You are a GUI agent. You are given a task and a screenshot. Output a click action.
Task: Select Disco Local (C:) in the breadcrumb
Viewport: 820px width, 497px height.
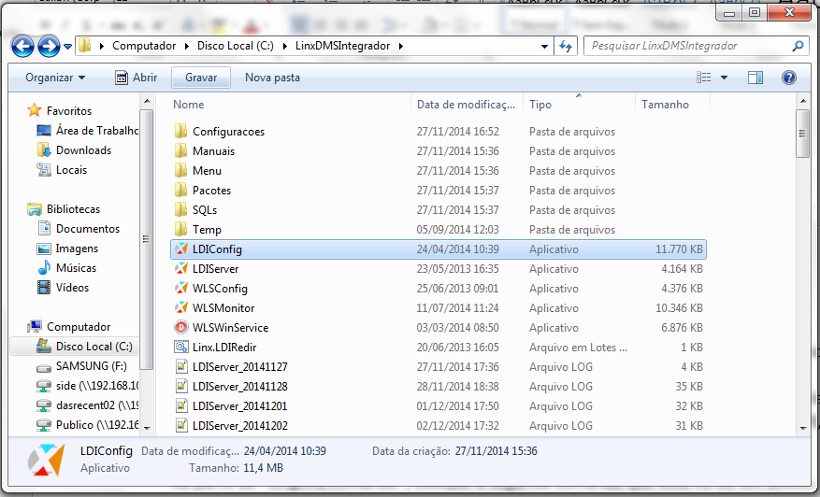236,46
